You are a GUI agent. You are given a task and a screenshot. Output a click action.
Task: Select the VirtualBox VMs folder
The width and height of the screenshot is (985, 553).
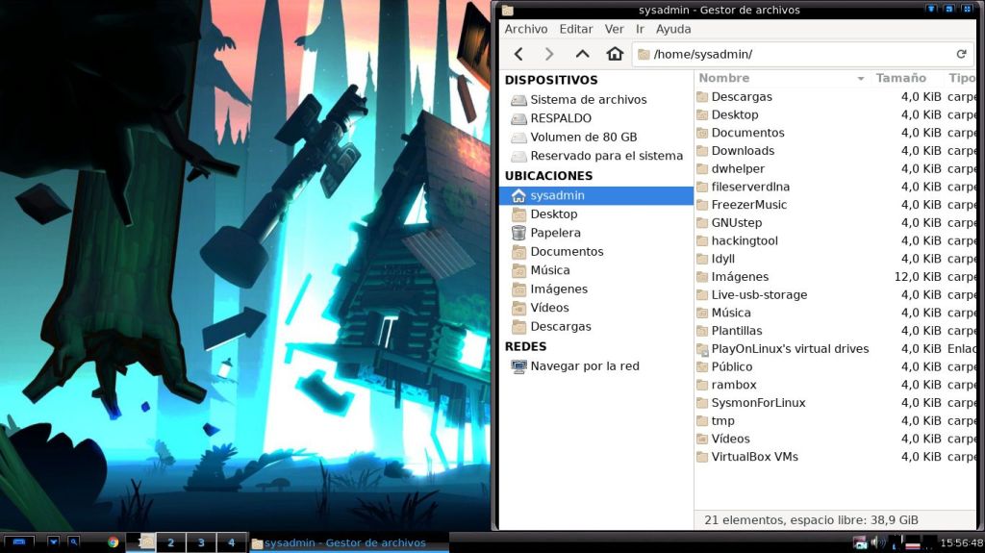click(754, 457)
